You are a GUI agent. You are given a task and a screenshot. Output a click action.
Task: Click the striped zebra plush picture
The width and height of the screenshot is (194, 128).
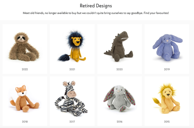click(x=71, y=98)
